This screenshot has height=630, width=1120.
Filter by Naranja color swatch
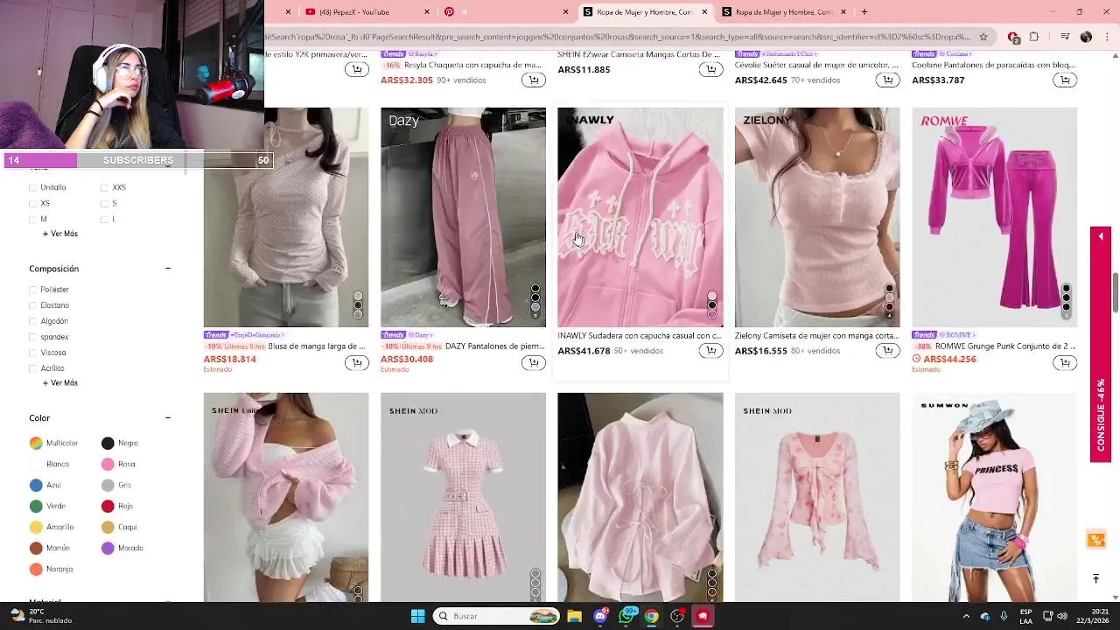36,569
